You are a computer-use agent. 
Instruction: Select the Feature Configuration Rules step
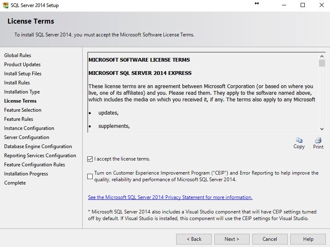click(x=34, y=164)
